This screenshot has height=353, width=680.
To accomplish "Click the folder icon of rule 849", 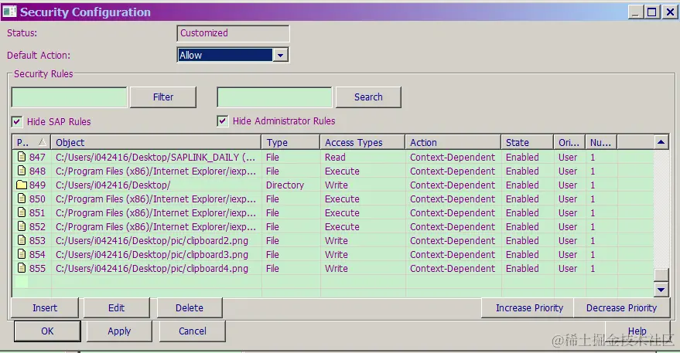I will click(x=22, y=185).
